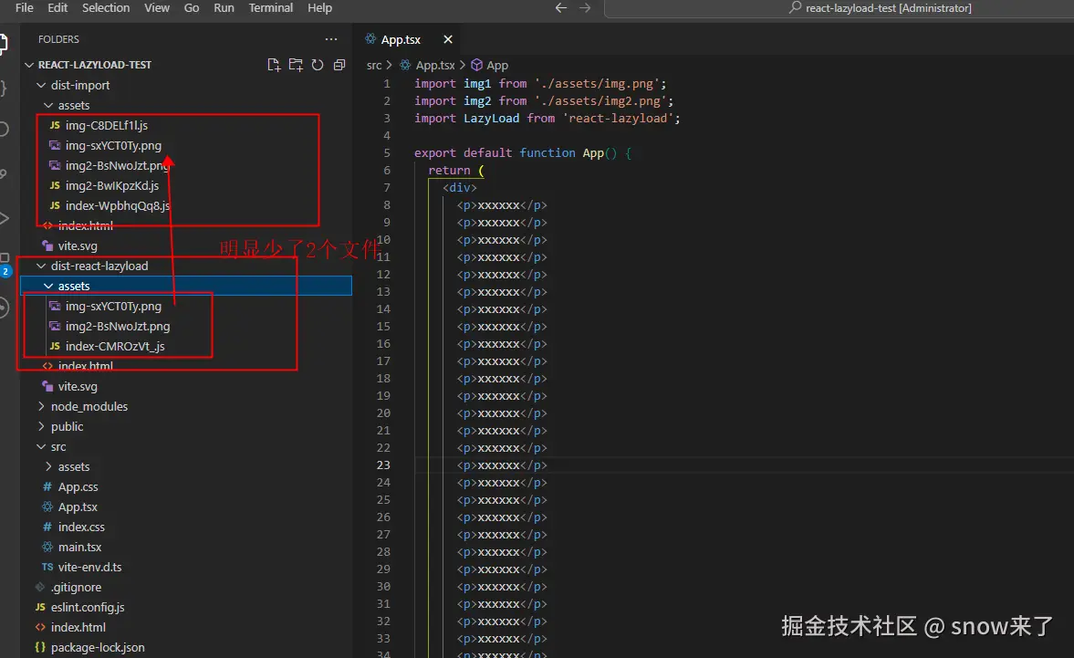Open eslint.config.js file
The image size is (1074, 658).
[x=88, y=607]
